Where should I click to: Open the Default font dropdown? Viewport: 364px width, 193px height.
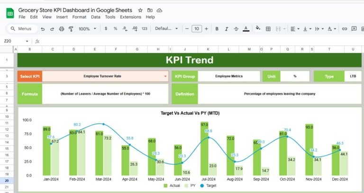click(166, 28)
